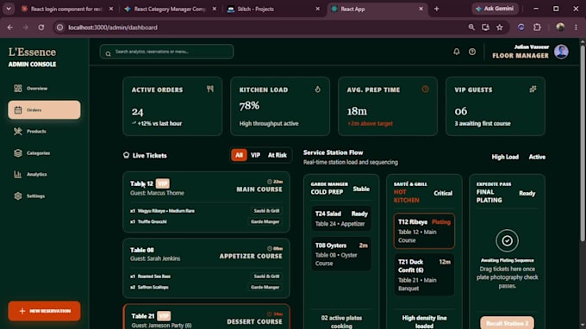This screenshot has width=586, height=329.
Task: Open the Chrome three-dot menu
Action: (x=576, y=28)
